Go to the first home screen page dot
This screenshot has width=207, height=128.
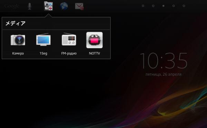tap(143, 6)
